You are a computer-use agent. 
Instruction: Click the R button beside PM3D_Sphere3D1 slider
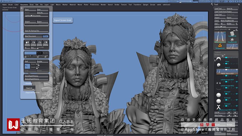(236, 30)
